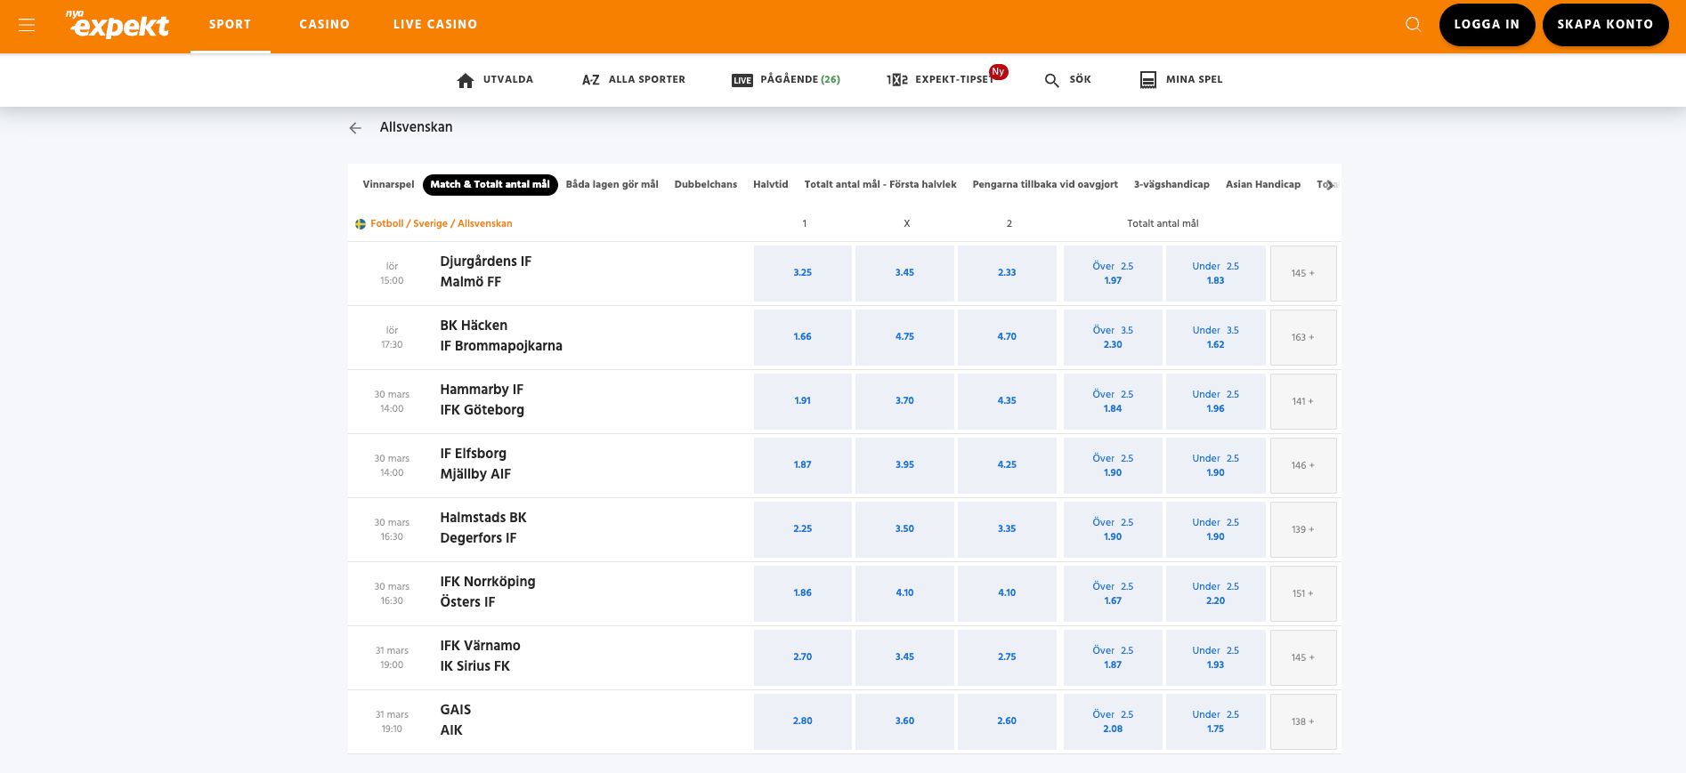Select Över 2.5 at 1.84 for Hammarby match
The image size is (1686, 773).
(x=1113, y=401)
